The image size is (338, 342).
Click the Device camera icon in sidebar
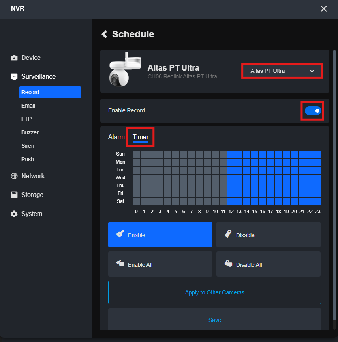(x=14, y=58)
